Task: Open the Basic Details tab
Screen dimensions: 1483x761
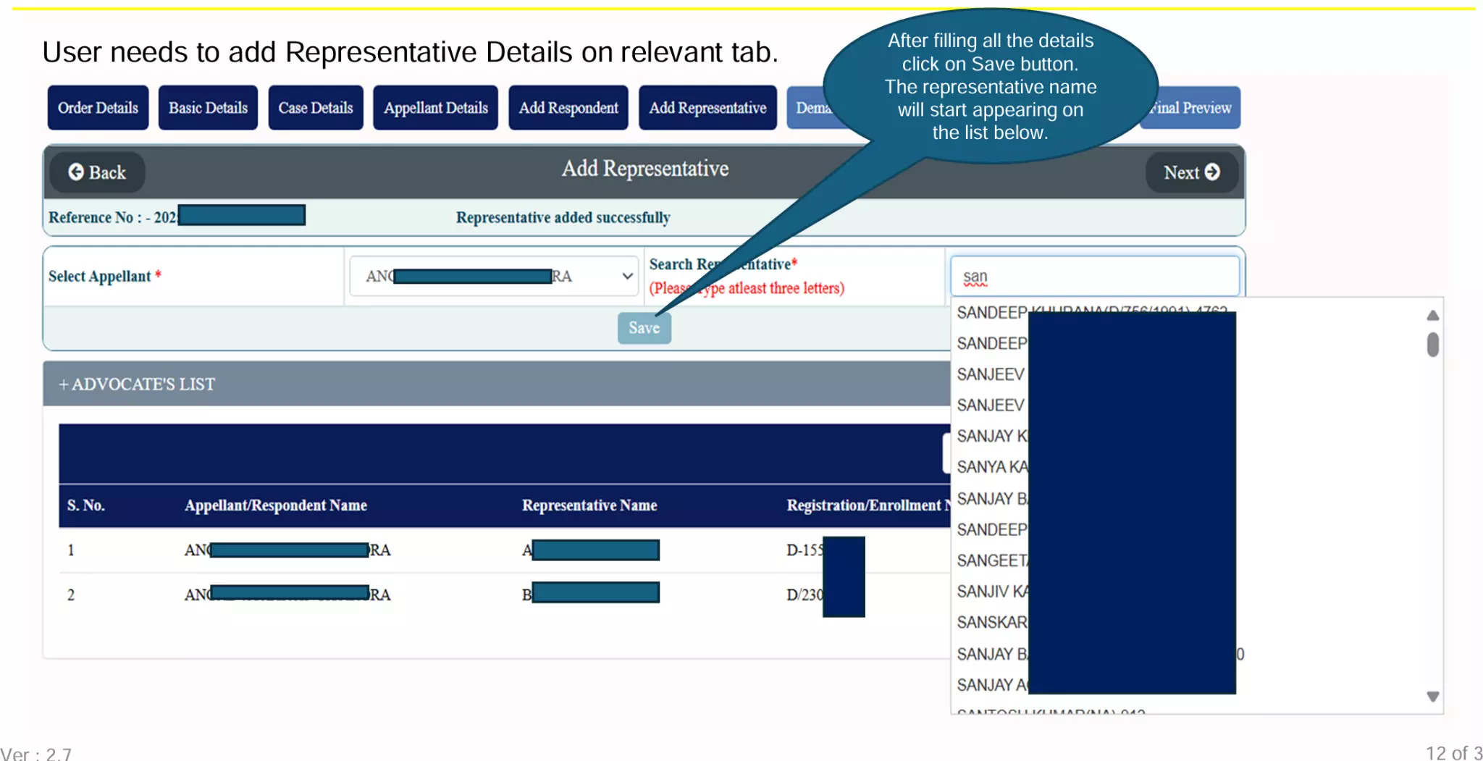Action: coord(208,108)
